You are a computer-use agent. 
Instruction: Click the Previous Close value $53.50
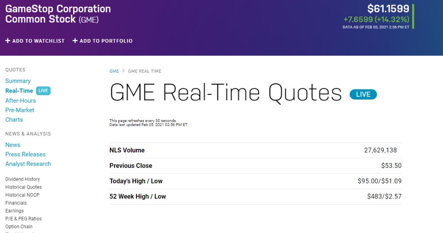(x=391, y=166)
